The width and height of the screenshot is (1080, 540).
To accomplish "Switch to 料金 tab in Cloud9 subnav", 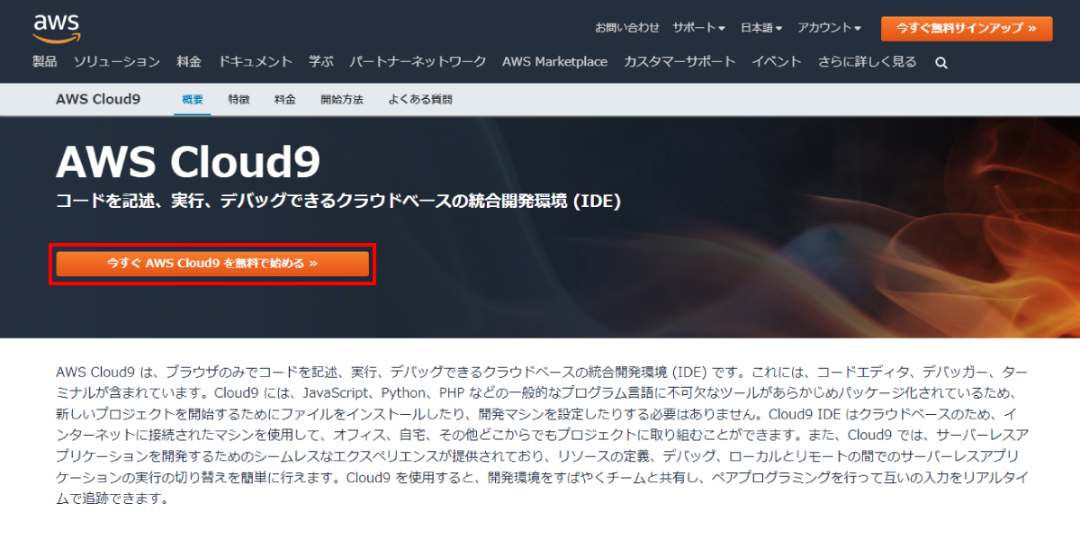I will (285, 99).
